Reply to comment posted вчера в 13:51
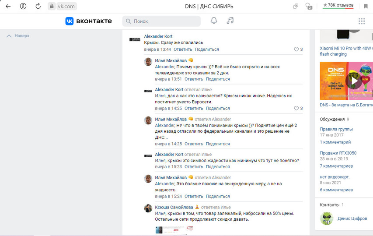The height and width of the screenshot is (236, 373). 194,79
